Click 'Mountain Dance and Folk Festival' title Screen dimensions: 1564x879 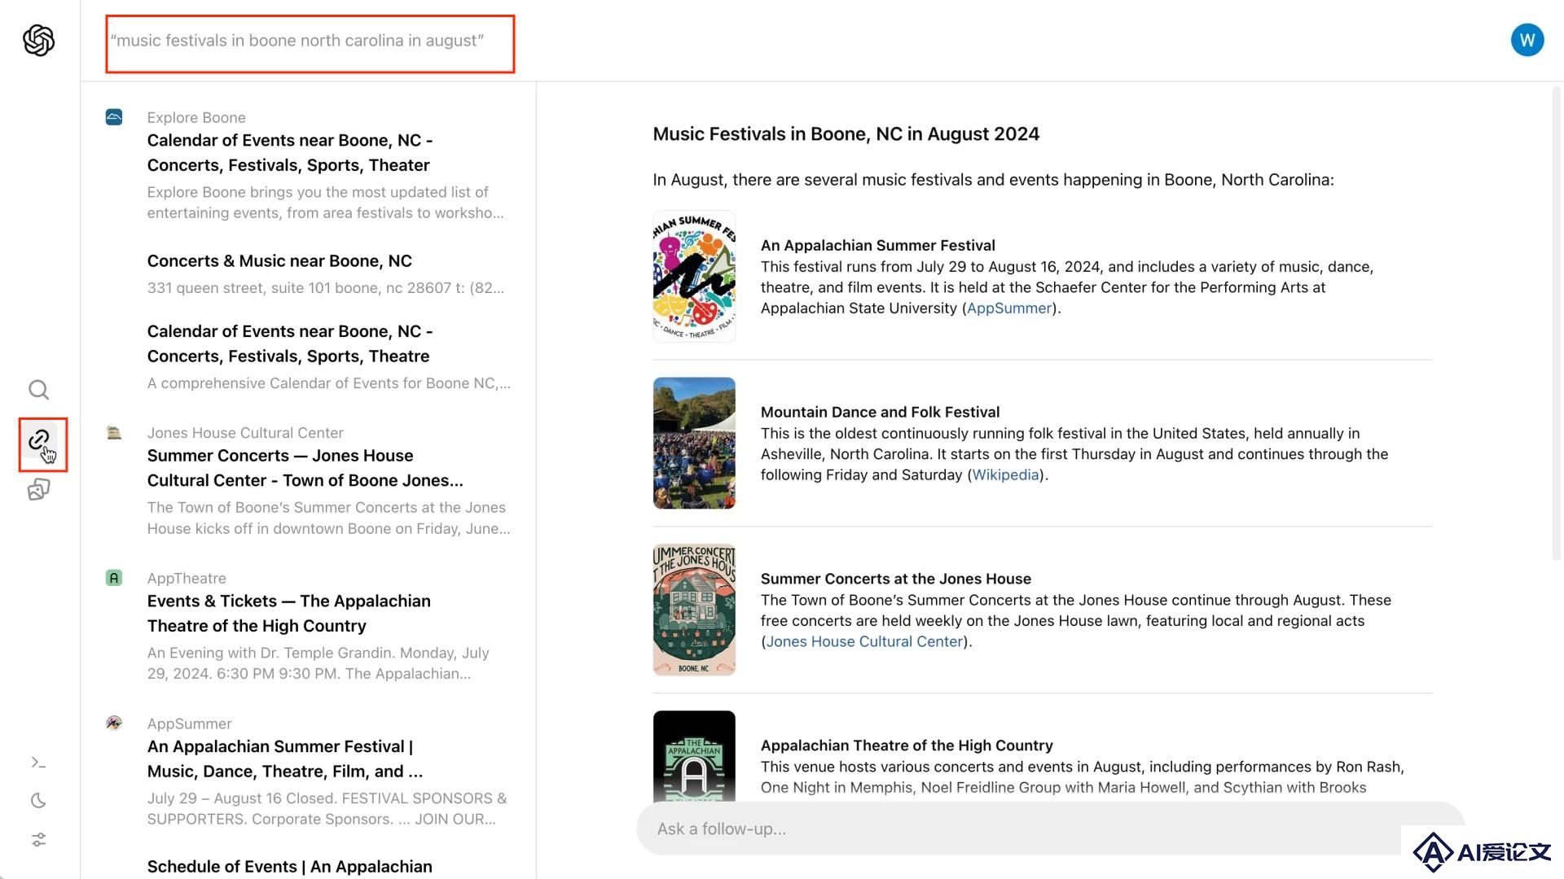[880, 412]
